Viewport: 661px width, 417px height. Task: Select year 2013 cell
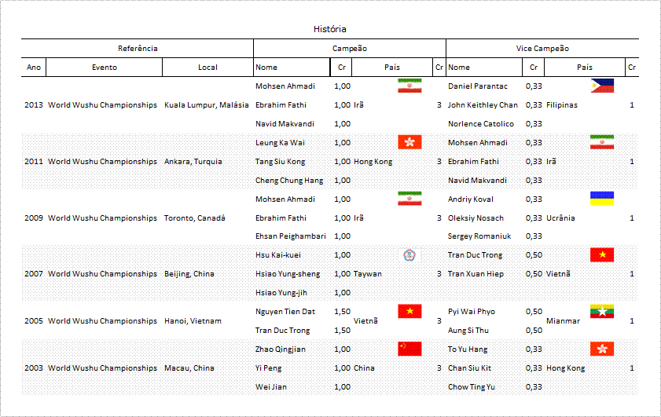coord(34,105)
